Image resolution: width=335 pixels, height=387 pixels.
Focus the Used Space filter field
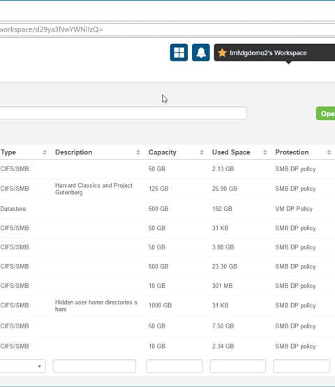click(238, 366)
